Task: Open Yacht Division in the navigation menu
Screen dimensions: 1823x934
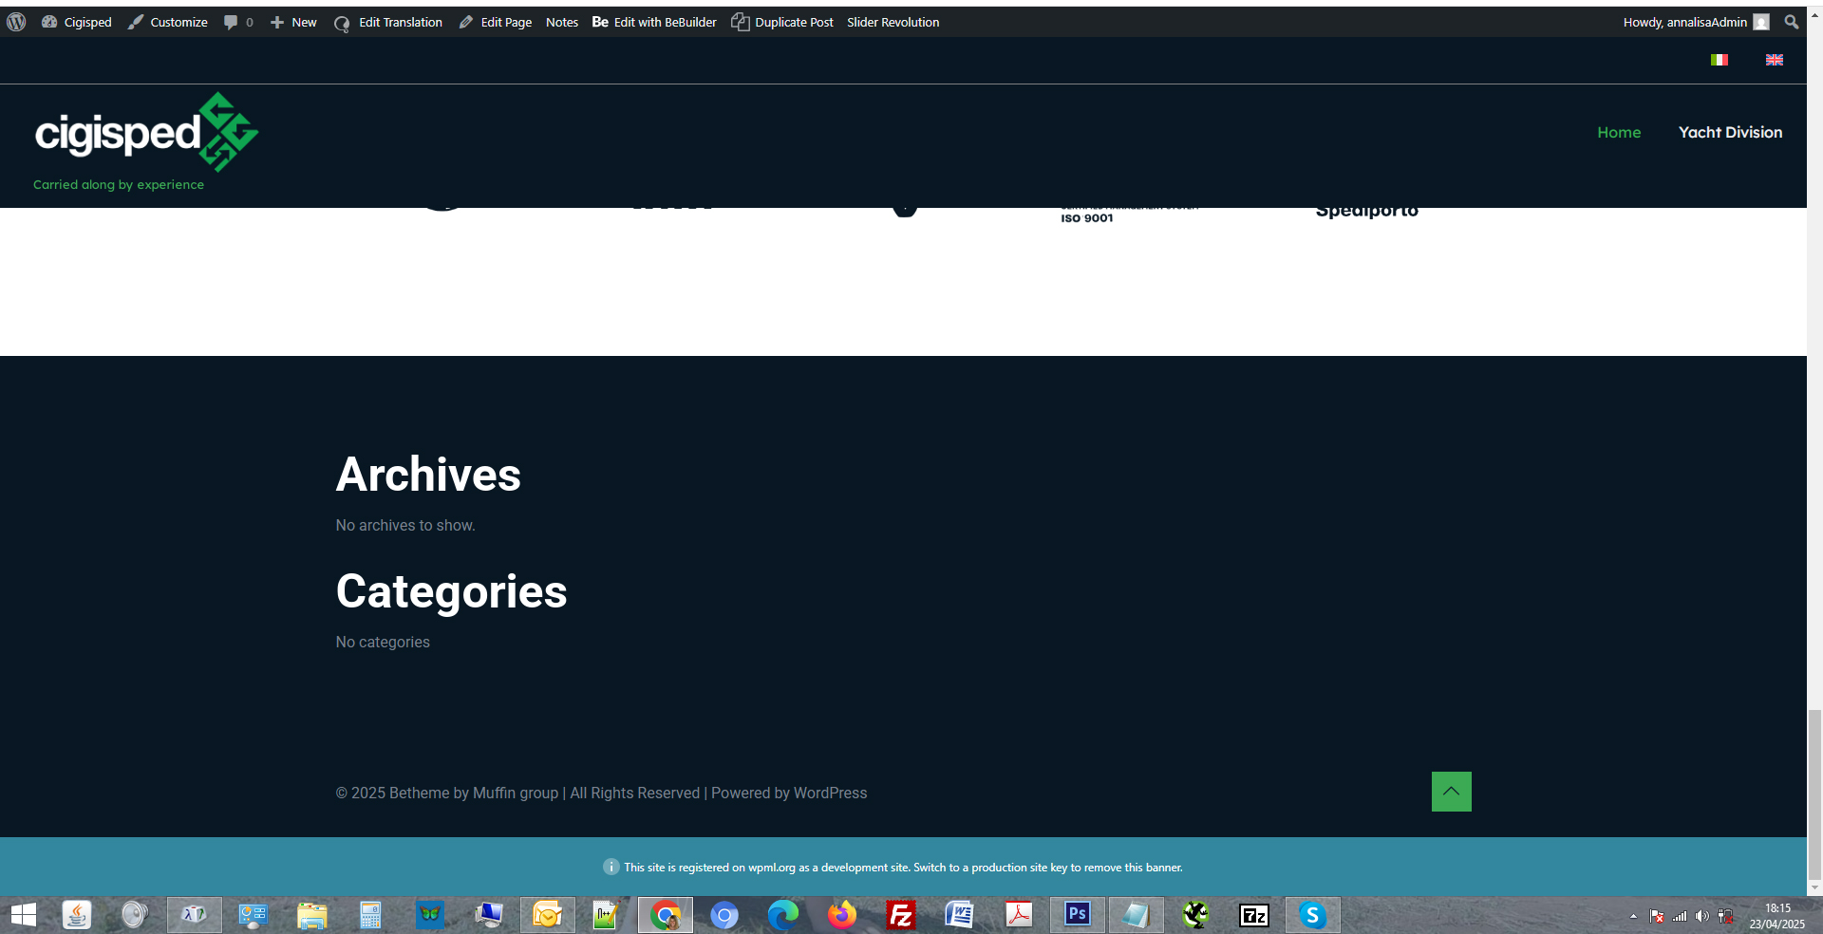Action: pos(1730,133)
